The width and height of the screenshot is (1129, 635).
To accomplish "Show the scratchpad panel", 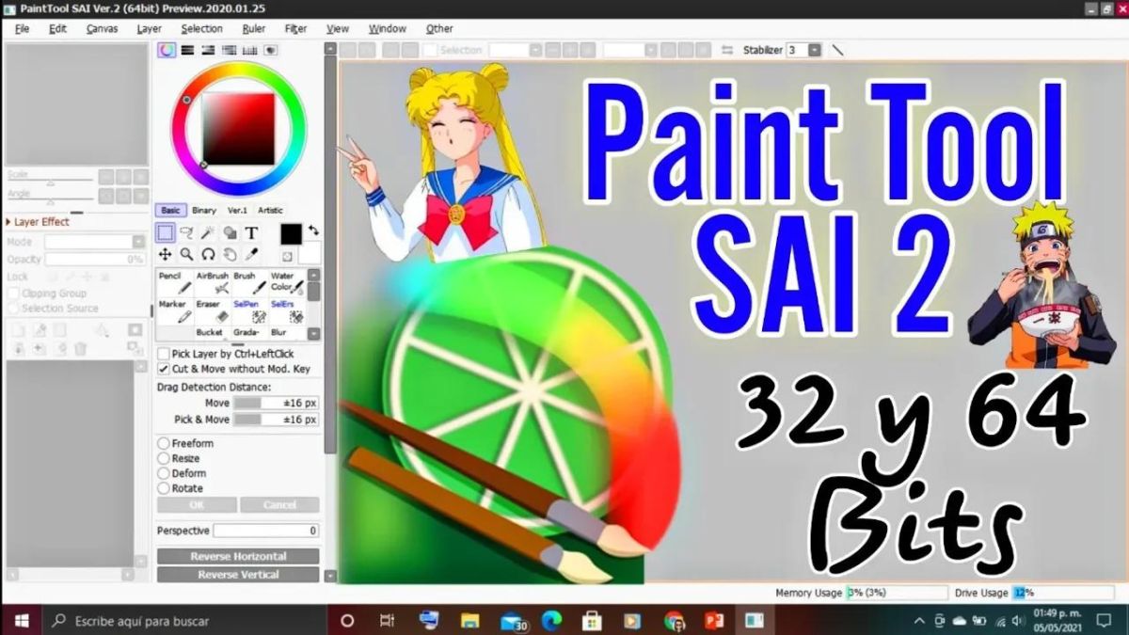I will (270, 50).
